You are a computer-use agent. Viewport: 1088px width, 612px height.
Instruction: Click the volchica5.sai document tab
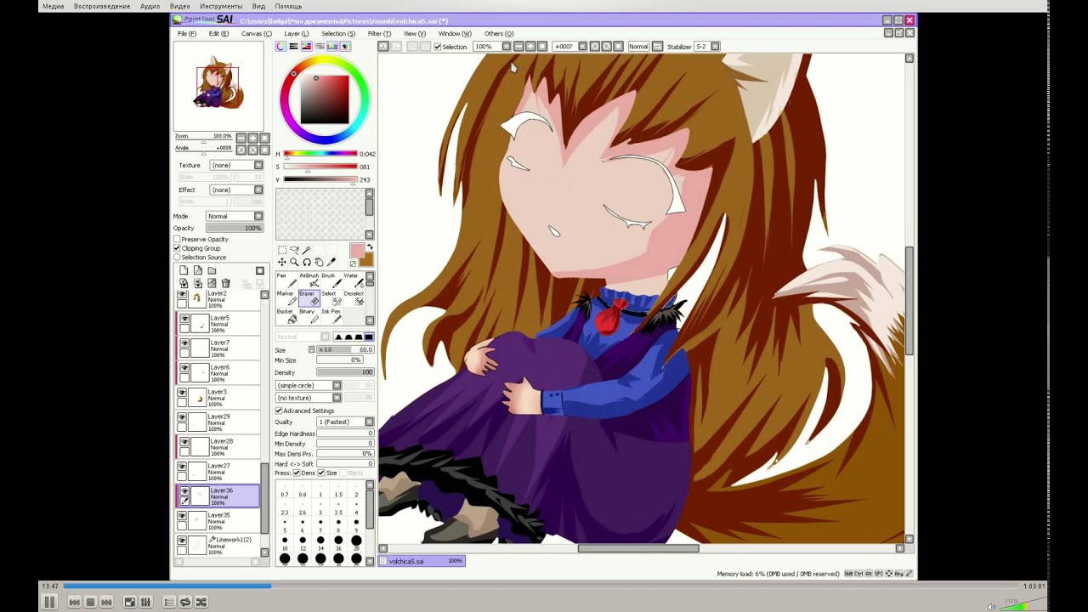pos(422,561)
